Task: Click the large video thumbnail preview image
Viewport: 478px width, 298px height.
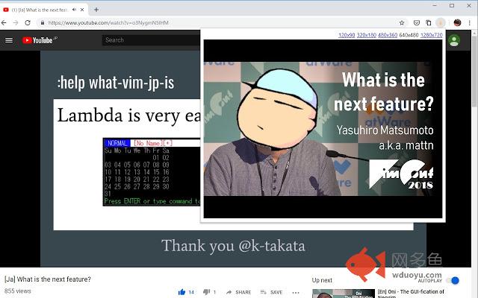Action: pos(323,129)
